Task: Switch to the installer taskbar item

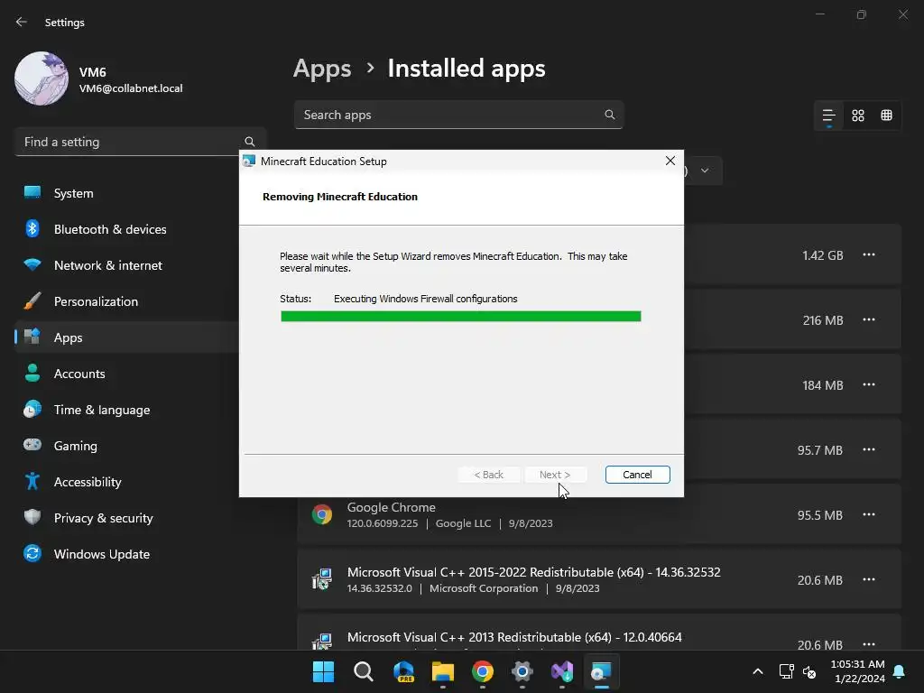Action: (602, 671)
